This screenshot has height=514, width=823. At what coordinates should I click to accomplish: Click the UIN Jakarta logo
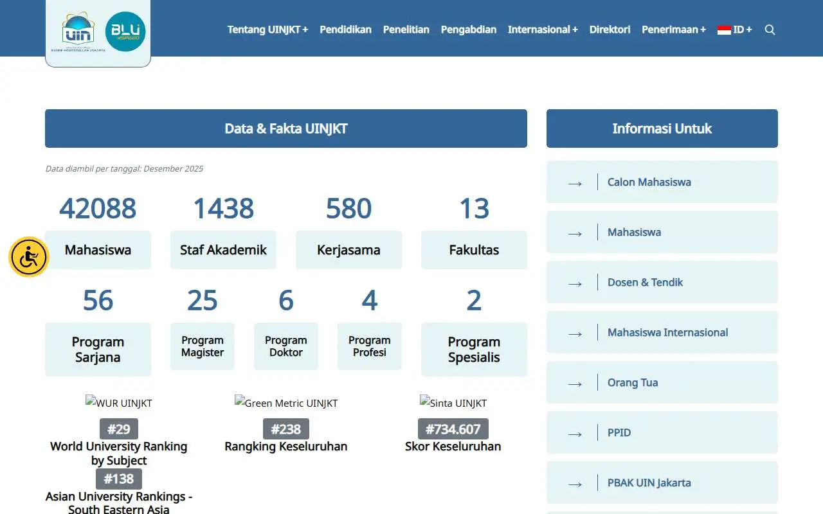pyautogui.click(x=78, y=31)
